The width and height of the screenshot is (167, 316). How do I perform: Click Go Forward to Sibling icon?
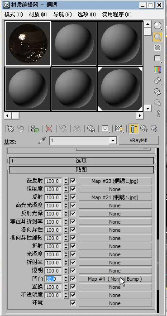154,129
